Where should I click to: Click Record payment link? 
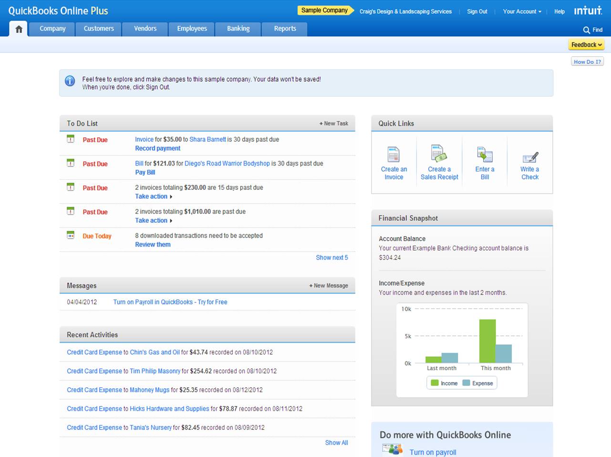click(x=157, y=148)
